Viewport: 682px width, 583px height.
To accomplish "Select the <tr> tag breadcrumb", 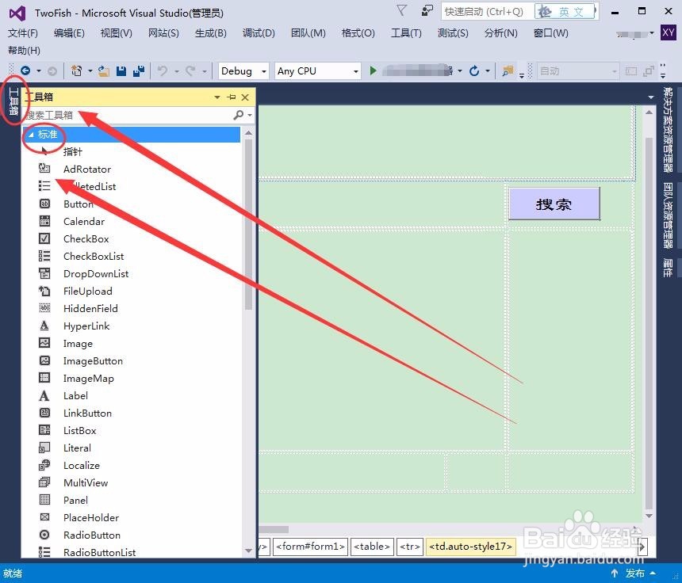I will coord(409,547).
